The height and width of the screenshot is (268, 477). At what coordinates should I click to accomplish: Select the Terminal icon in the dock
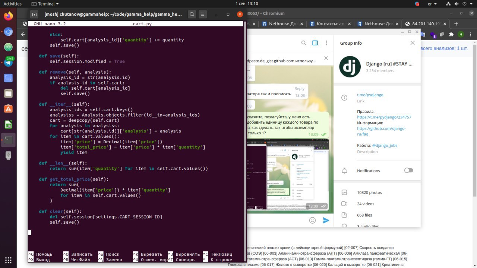[8, 140]
